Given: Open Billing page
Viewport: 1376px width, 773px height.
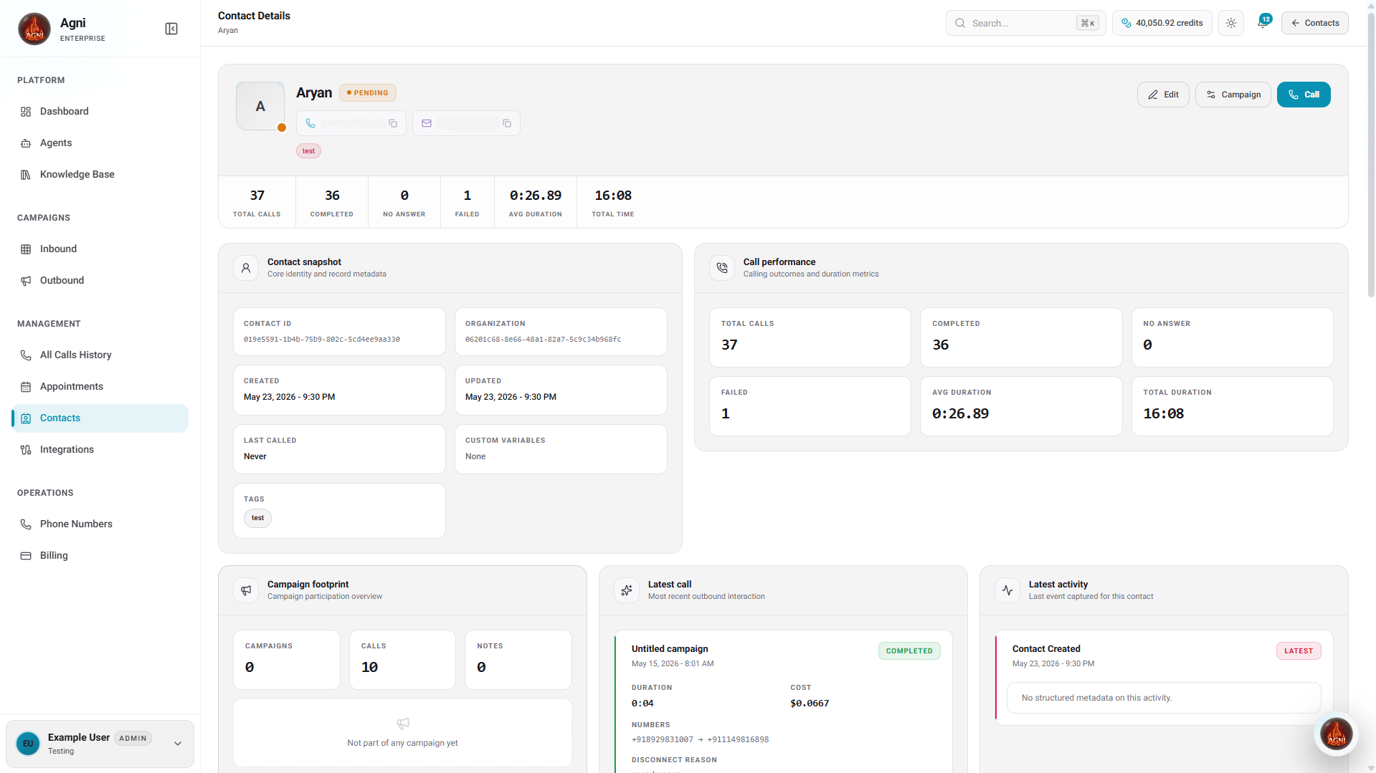Looking at the screenshot, I should click(x=100, y=555).
